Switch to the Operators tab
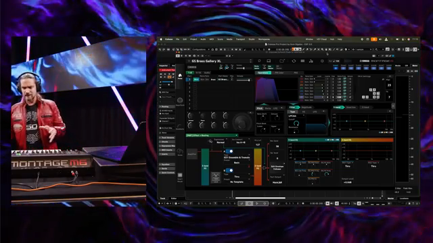The height and width of the screenshot is (243, 433). [x=263, y=73]
